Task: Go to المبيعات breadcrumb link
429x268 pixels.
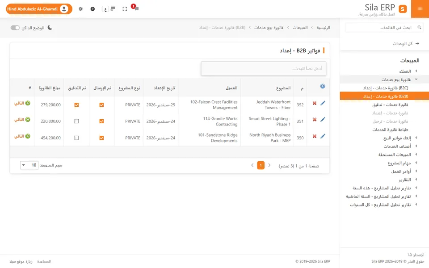Action: coord(300,27)
